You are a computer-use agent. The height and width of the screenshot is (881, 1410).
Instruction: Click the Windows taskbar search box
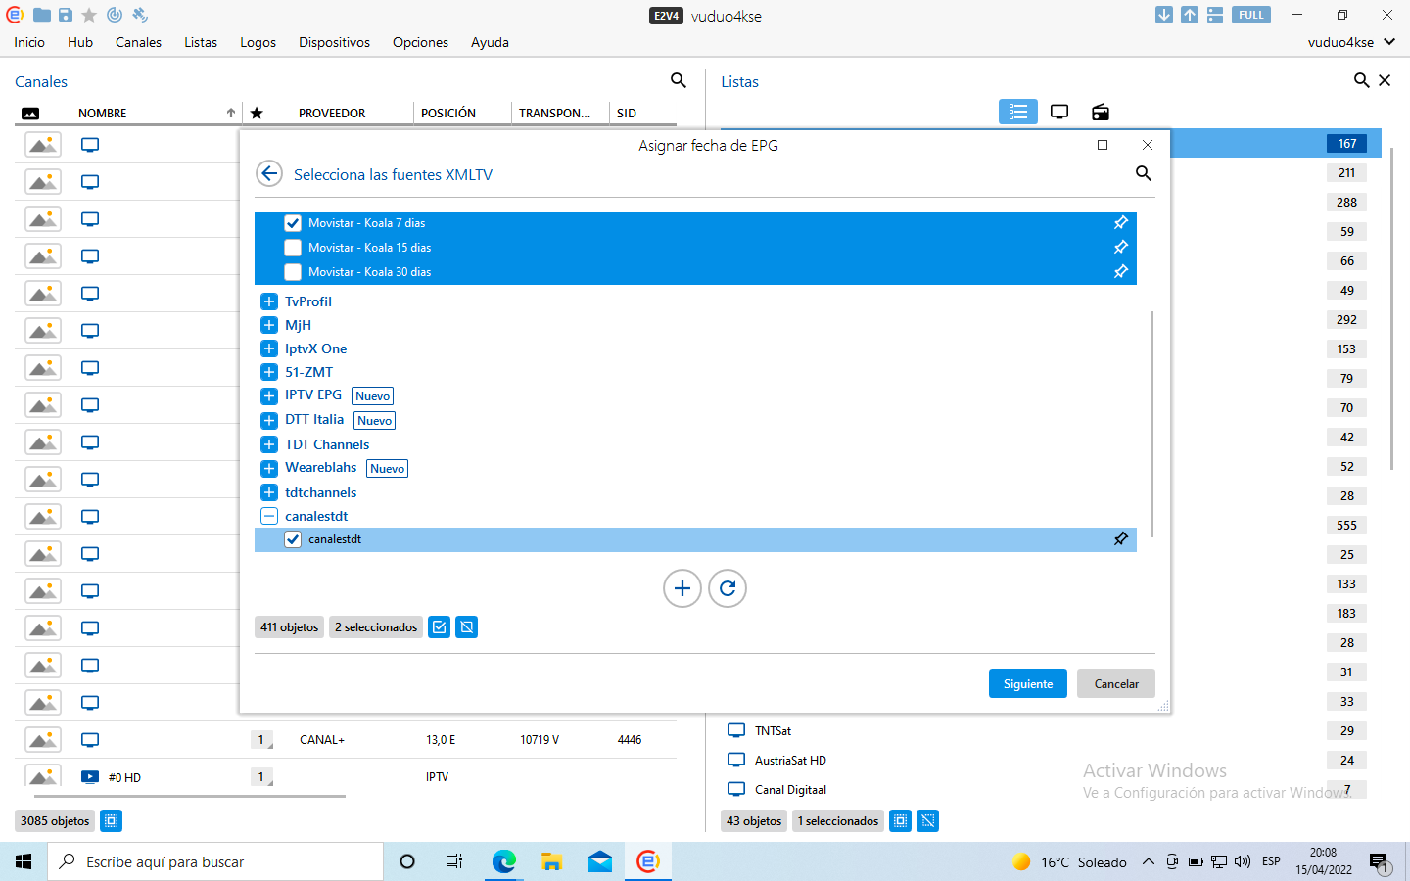click(x=215, y=861)
